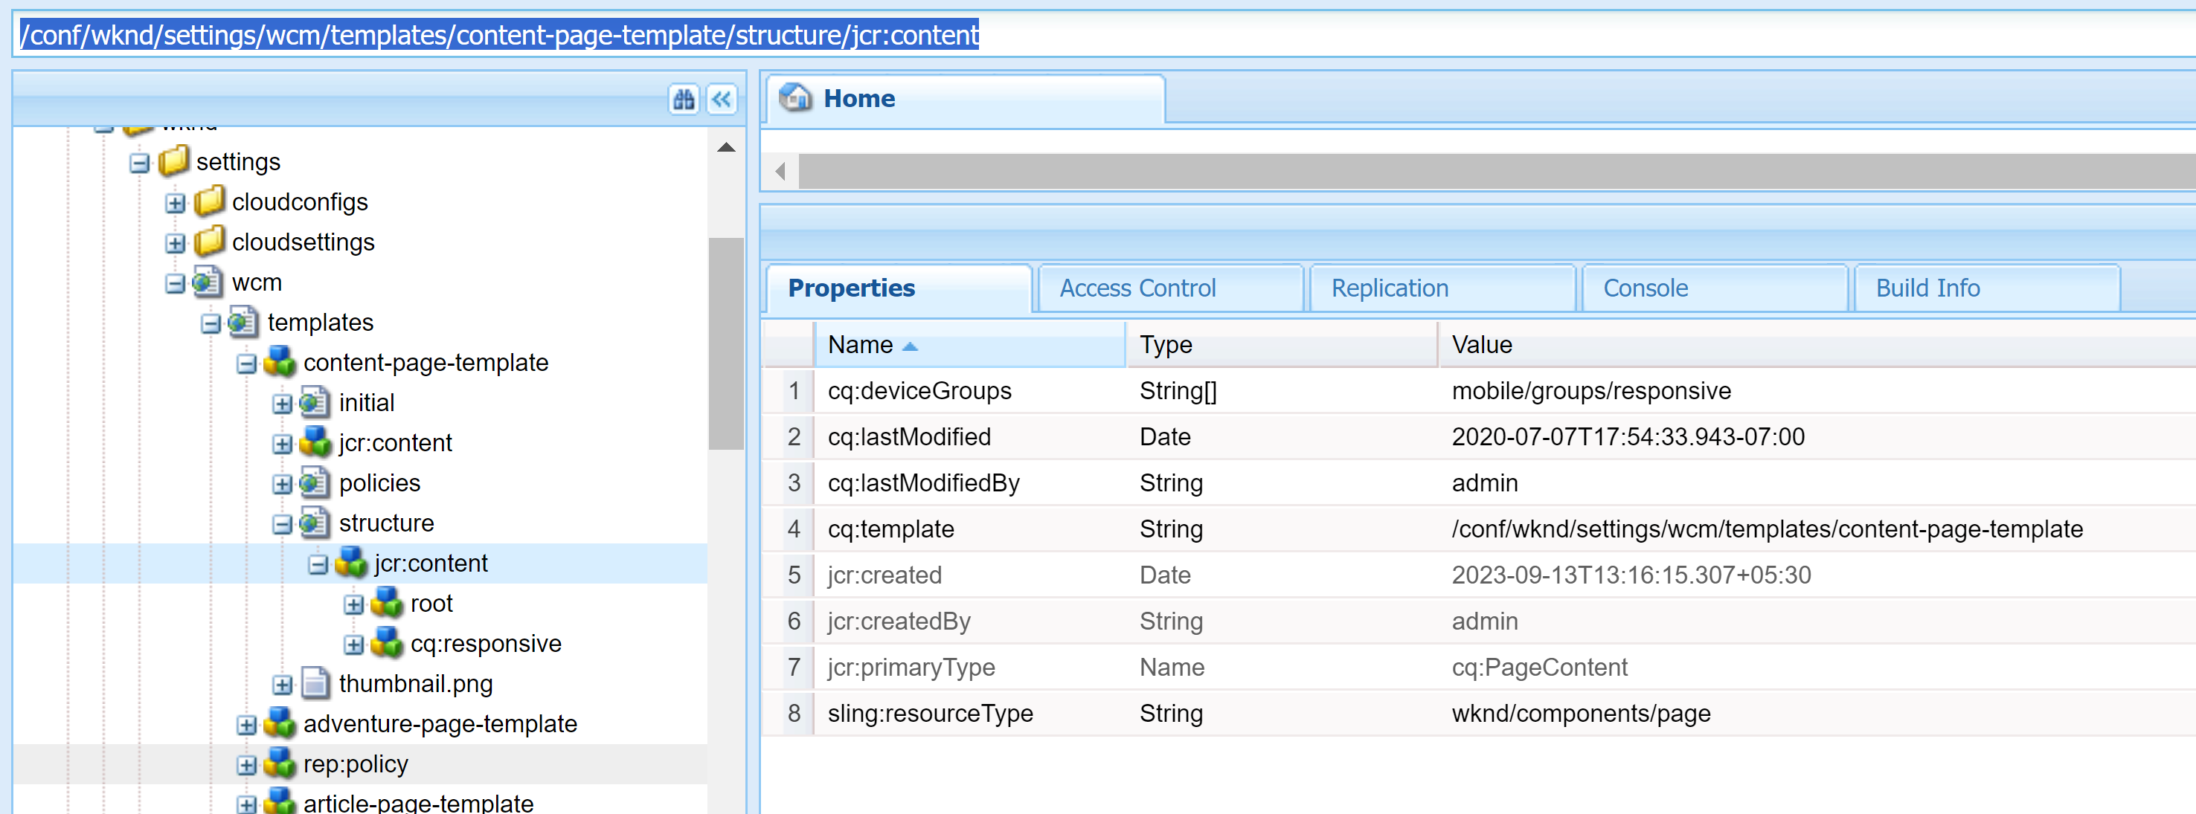Viewport: 2196px width, 814px height.
Task: Collapse the sidebar using the double-arrow icon
Action: pyautogui.click(x=721, y=100)
